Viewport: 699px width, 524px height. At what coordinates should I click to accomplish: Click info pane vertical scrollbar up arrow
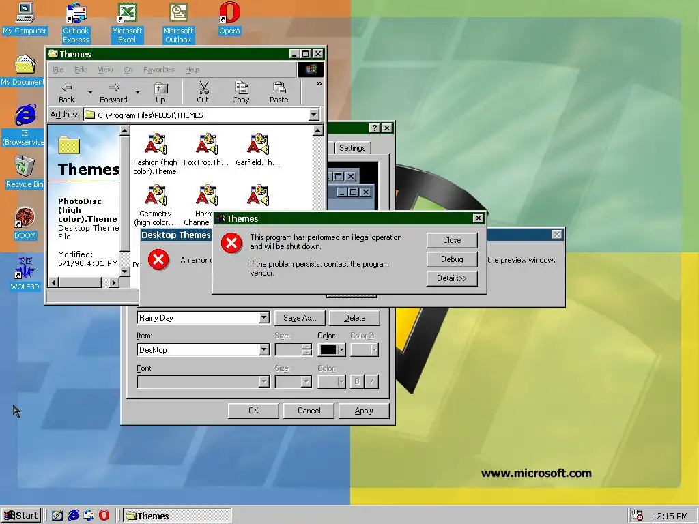[x=125, y=130]
